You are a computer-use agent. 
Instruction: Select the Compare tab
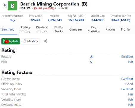coord(76,29)
